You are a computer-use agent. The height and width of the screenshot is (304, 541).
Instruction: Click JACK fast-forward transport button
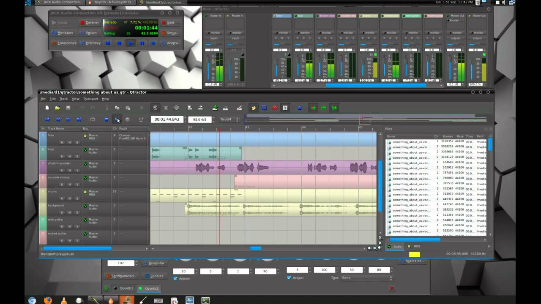tap(153, 43)
